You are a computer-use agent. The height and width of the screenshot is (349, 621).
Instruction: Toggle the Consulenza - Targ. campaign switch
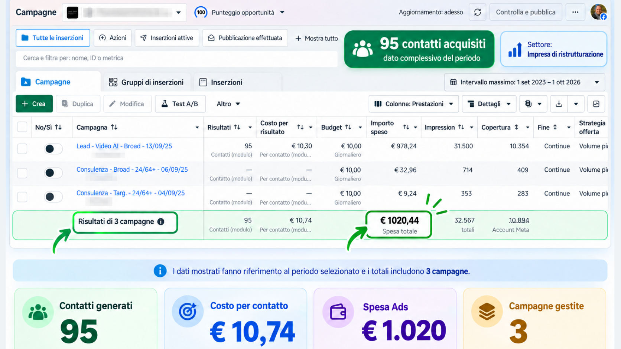pyautogui.click(x=53, y=197)
